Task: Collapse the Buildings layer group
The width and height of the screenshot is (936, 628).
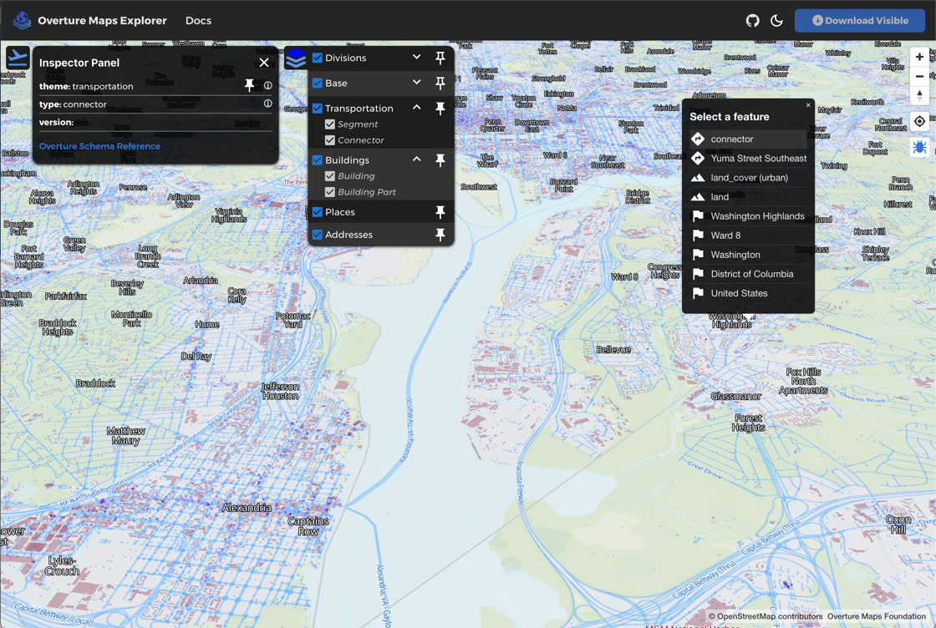Action: pos(417,160)
